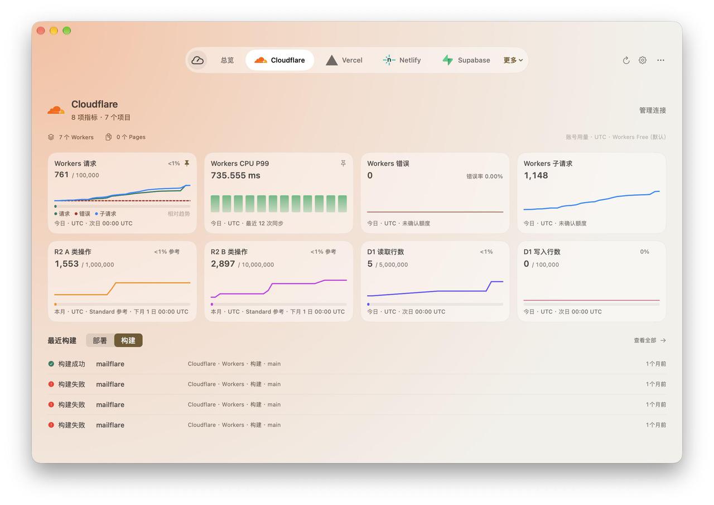
Task: Click the 0 个 Pages label
Action: (131, 137)
